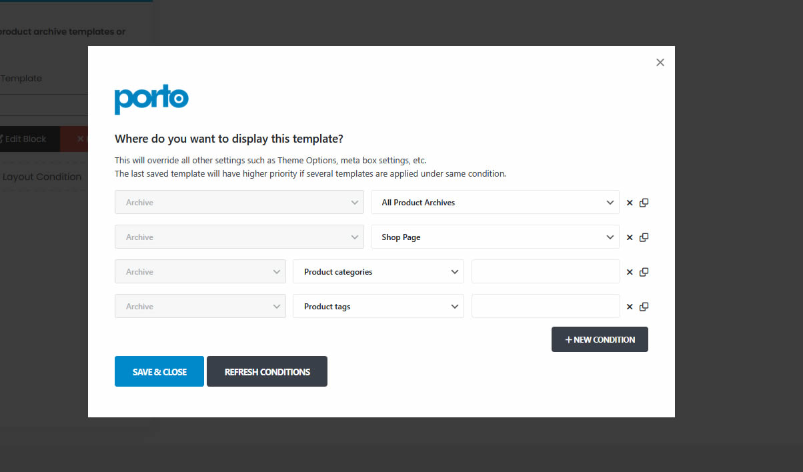Viewport: 803px width, 472px height.
Task: Expand the Product categories dropdown
Action: click(378, 272)
